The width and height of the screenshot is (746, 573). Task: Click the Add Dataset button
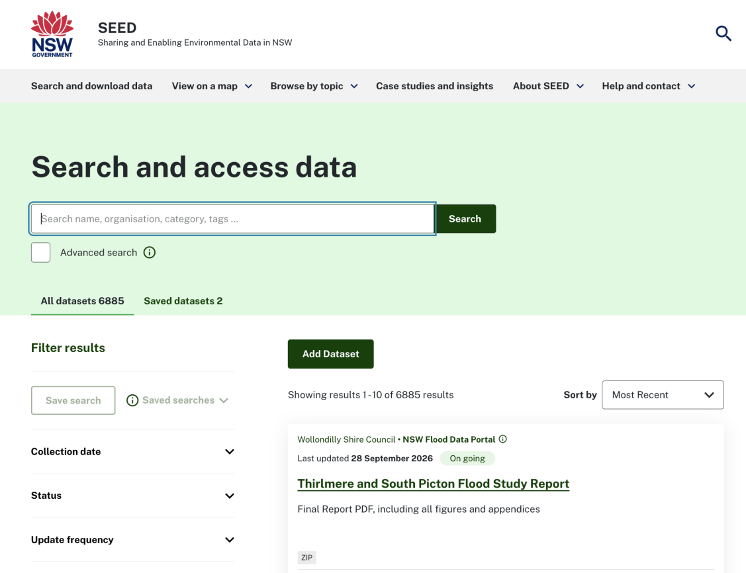tap(331, 354)
